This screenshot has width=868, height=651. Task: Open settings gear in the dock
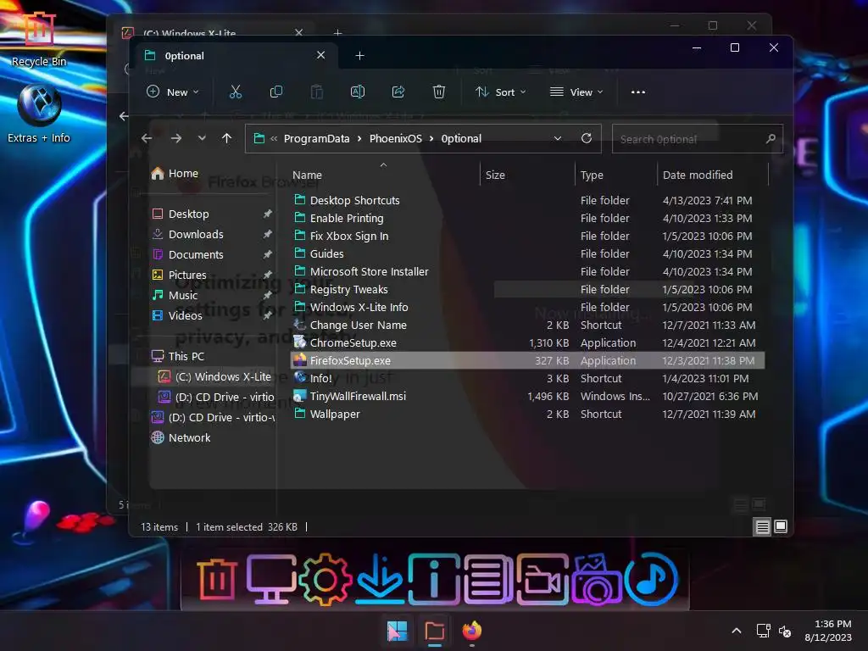tap(325, 580)
